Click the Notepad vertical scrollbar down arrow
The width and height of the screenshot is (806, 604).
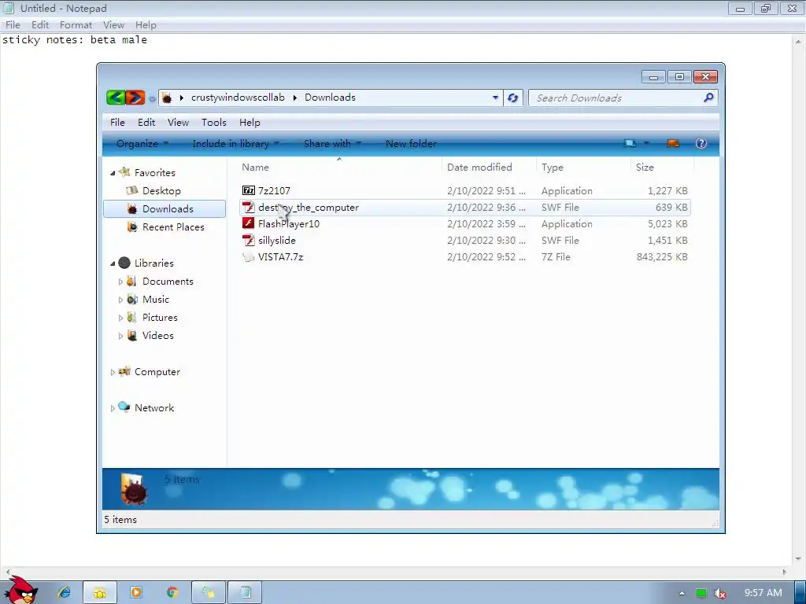pyautogui.click(x=798, y=559)
